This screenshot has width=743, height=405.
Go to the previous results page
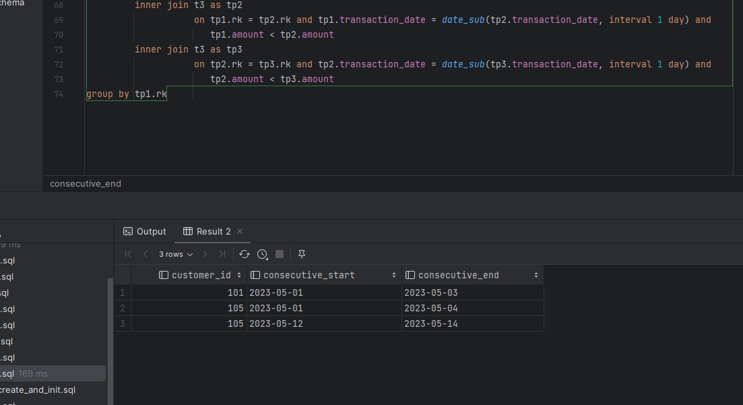(146, 254)
